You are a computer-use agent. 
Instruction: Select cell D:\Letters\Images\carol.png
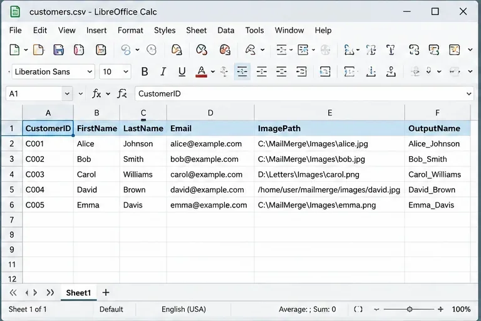pyautogui.click(x=329, y=174)
